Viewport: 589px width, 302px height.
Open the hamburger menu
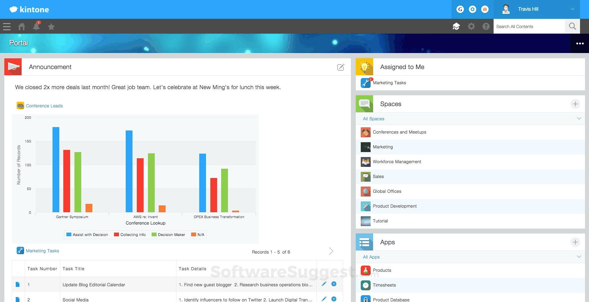point(6,27)
